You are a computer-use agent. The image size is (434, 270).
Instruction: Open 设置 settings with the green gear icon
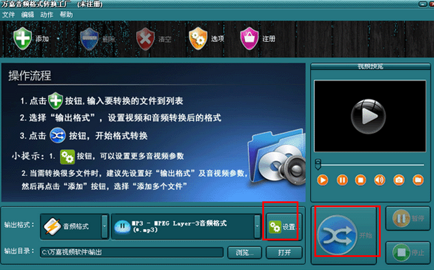[x=275, y=227]
